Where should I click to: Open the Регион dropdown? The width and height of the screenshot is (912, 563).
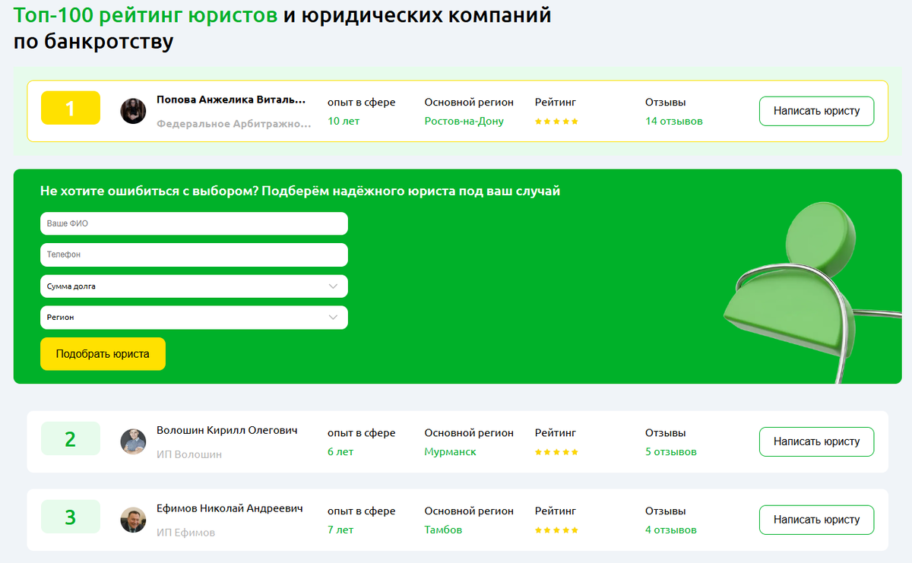coord(194,317)
